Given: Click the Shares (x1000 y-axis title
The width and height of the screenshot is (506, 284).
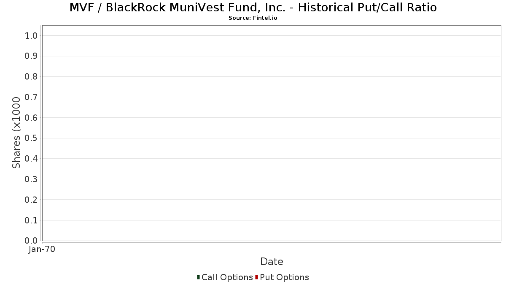Looking at the screenshot, I should pyautogui.click(x=16, y=133).
